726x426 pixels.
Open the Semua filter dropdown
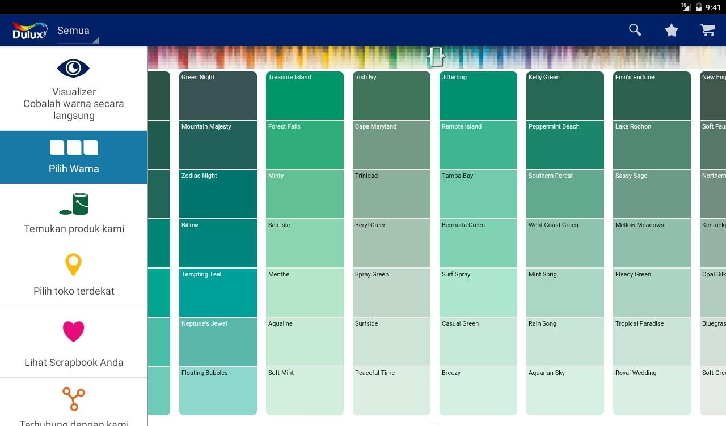pyautogui.click(x=78, y=31)
